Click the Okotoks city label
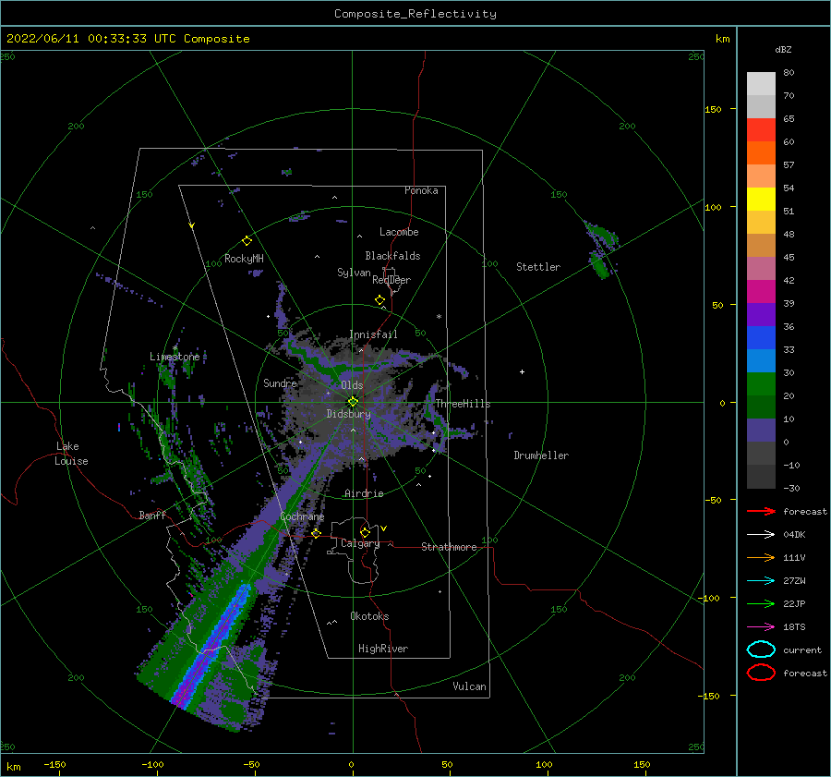 click(369, 616)
